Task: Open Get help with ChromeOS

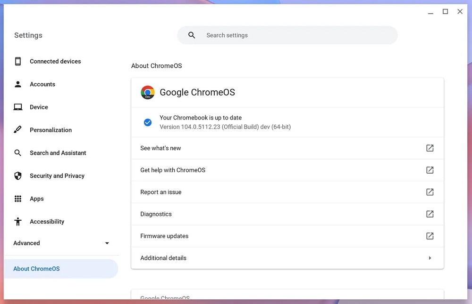Action: click(173, 170)
